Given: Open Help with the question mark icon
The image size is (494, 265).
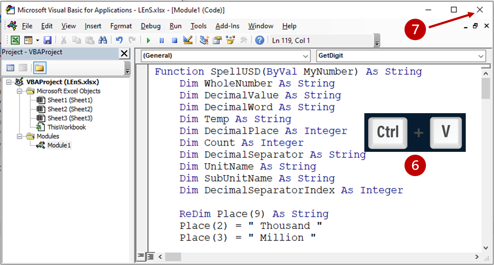Looking at the screenshot, I should pyautogui.click(x=260, y=40).
